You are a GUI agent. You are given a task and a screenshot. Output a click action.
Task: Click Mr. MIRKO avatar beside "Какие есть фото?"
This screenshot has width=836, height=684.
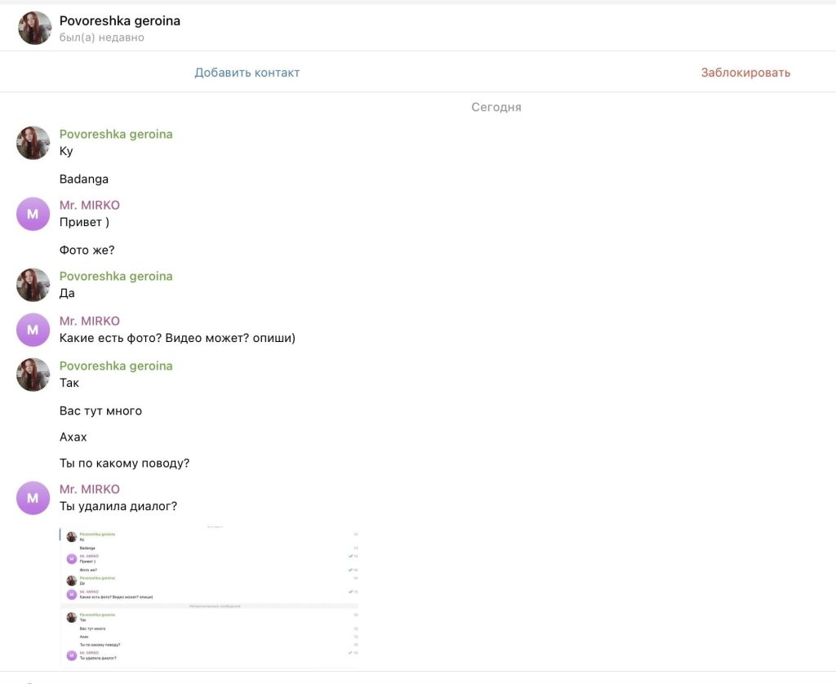coord(33,330)
